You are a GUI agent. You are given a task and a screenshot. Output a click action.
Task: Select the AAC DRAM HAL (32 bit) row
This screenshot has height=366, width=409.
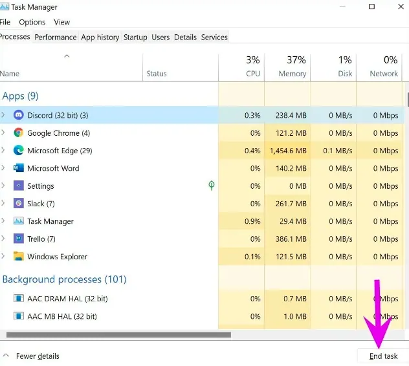click(x=202, y=298)
